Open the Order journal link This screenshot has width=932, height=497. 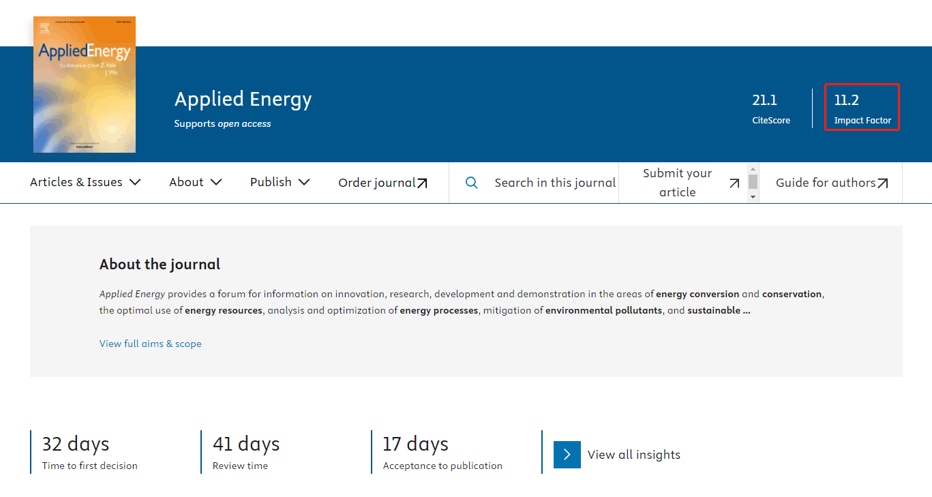pos(377,183)
